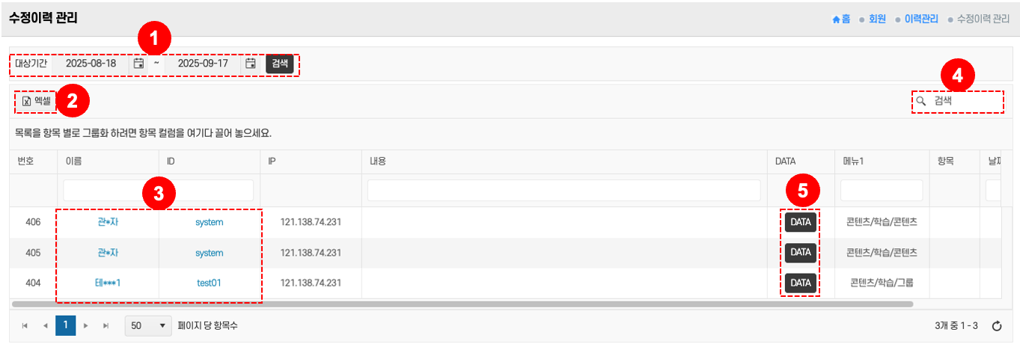This screenshot has width=1020, height=344.
Task: Select the 회원 breadcrumb item
Action: pos(876,19)
